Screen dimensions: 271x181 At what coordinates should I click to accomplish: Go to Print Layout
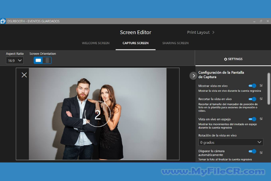click(x=201, y=32)
